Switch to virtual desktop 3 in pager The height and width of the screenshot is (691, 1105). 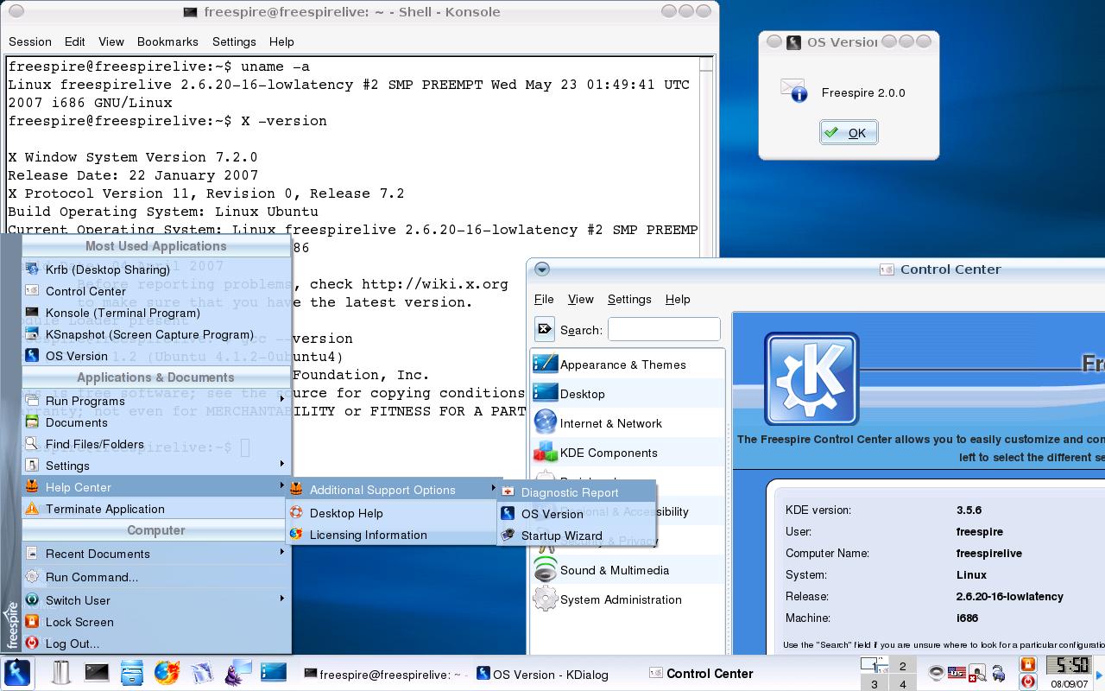[x=875, y=682]
